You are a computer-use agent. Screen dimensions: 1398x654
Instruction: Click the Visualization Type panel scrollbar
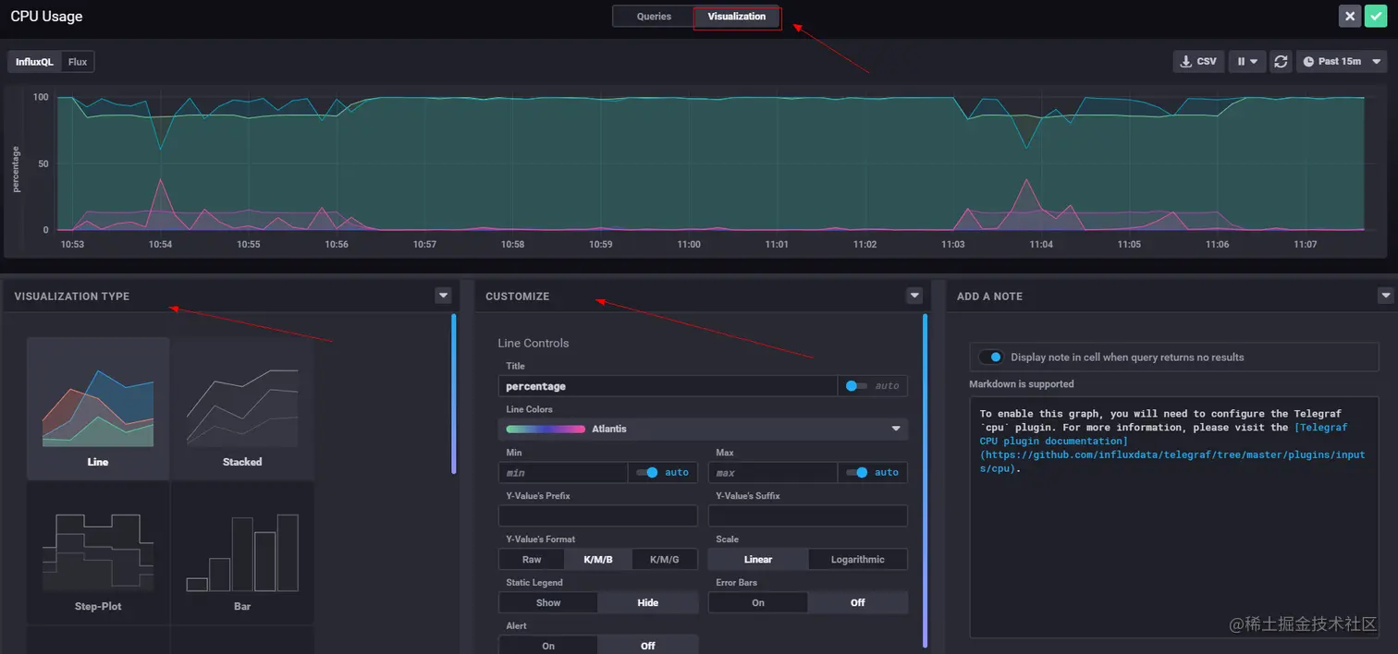453,394
